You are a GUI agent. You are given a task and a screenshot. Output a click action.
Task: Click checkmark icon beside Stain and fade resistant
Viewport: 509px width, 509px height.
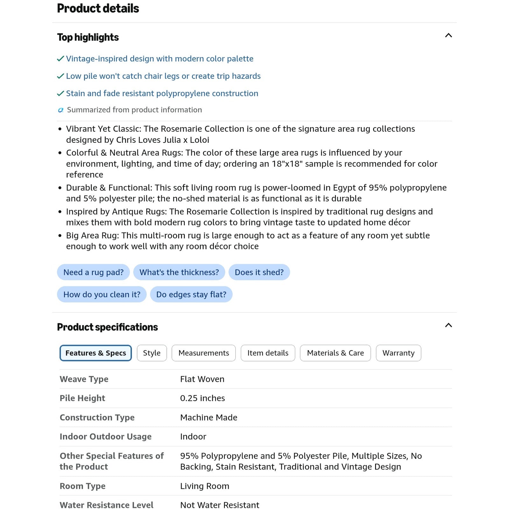pos(60,94)
